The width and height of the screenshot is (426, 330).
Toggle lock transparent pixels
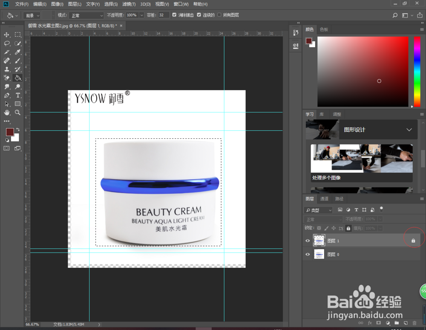[x=319, y=228]
